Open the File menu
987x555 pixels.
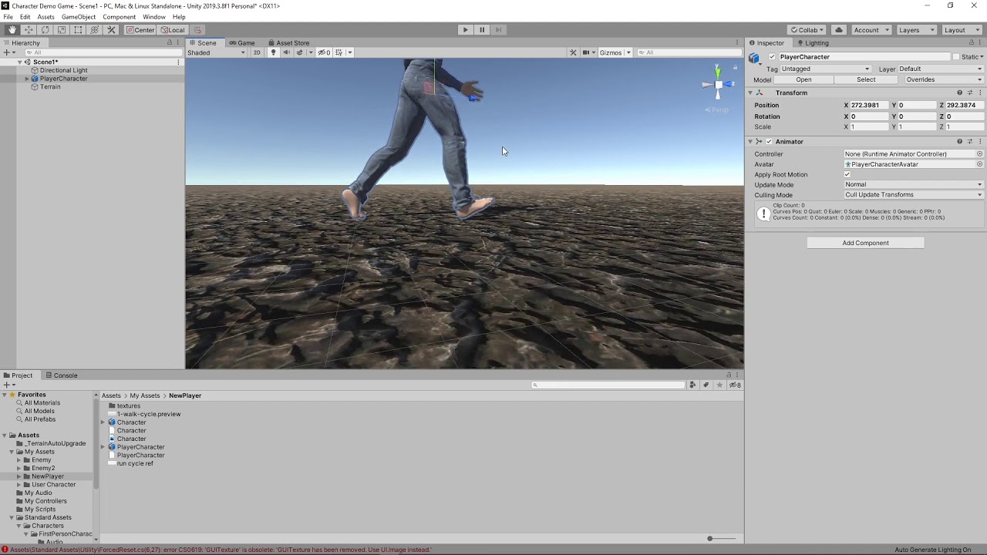click(8, 17)
